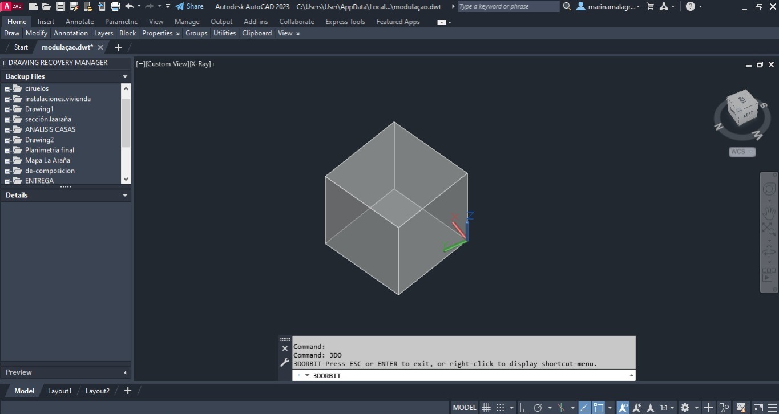
Task: Click the keyword search input field
Action: click(x=508, y=6)
